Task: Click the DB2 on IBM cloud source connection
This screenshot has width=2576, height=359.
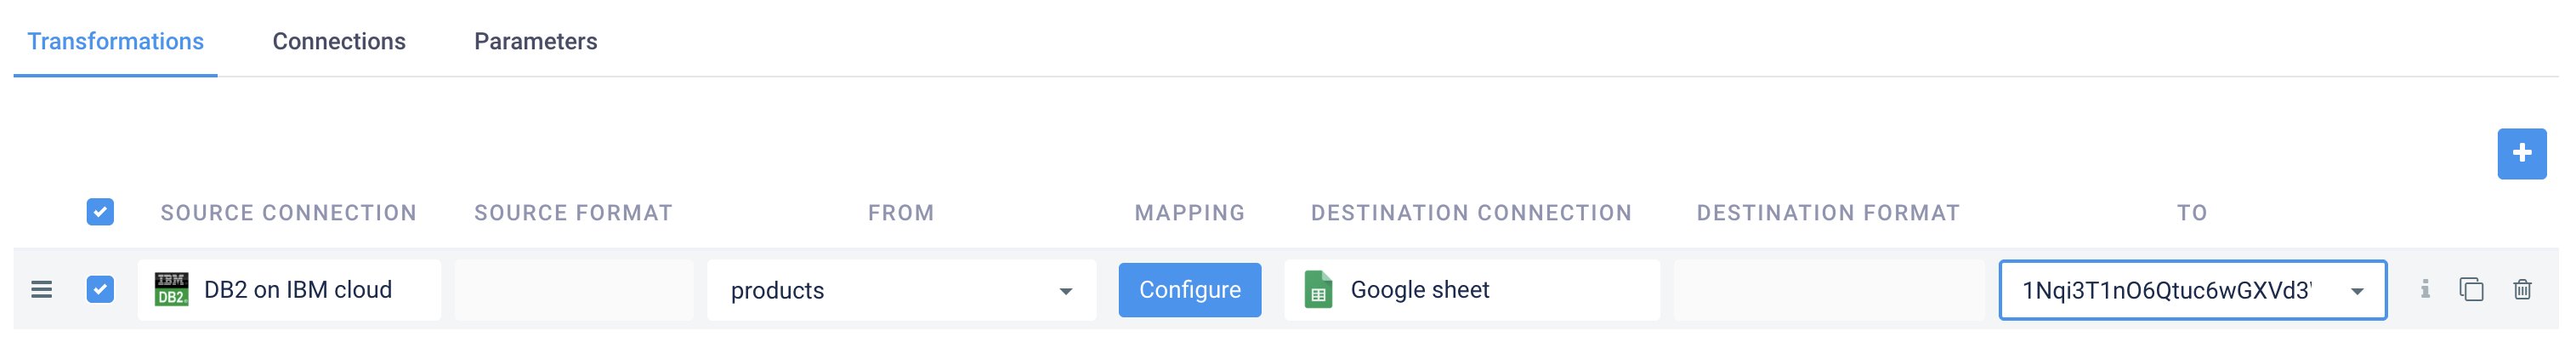Action: click(298, 290)
